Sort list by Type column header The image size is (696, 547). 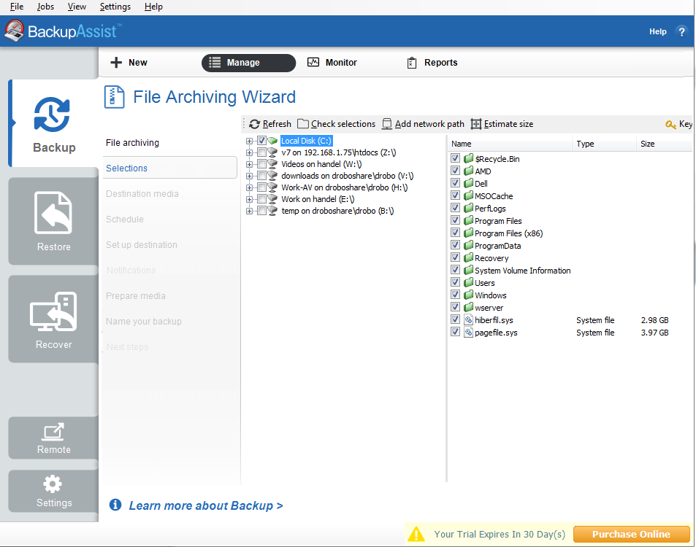(605, 144)
